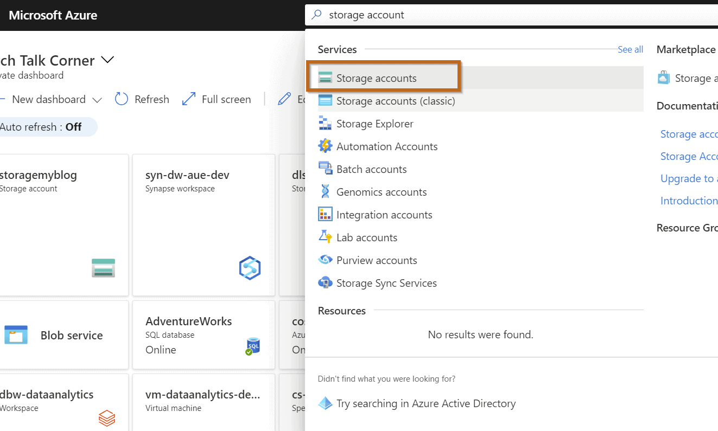Viewport: 718px width, 431px height.
Task: Click the AdventureWorks SQL database icon
Action: pos(252,346)
